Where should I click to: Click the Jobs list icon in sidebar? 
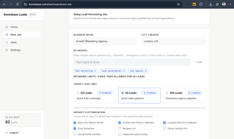7,42
